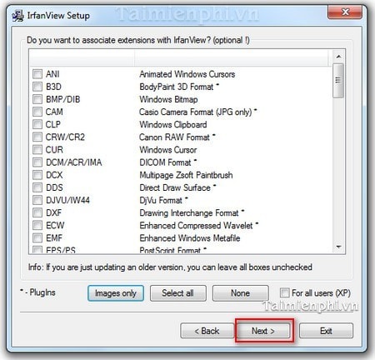Tick the BMP/DIB checkbox
The height and width of the screenshot is (360, 375).
click(37, 99)
